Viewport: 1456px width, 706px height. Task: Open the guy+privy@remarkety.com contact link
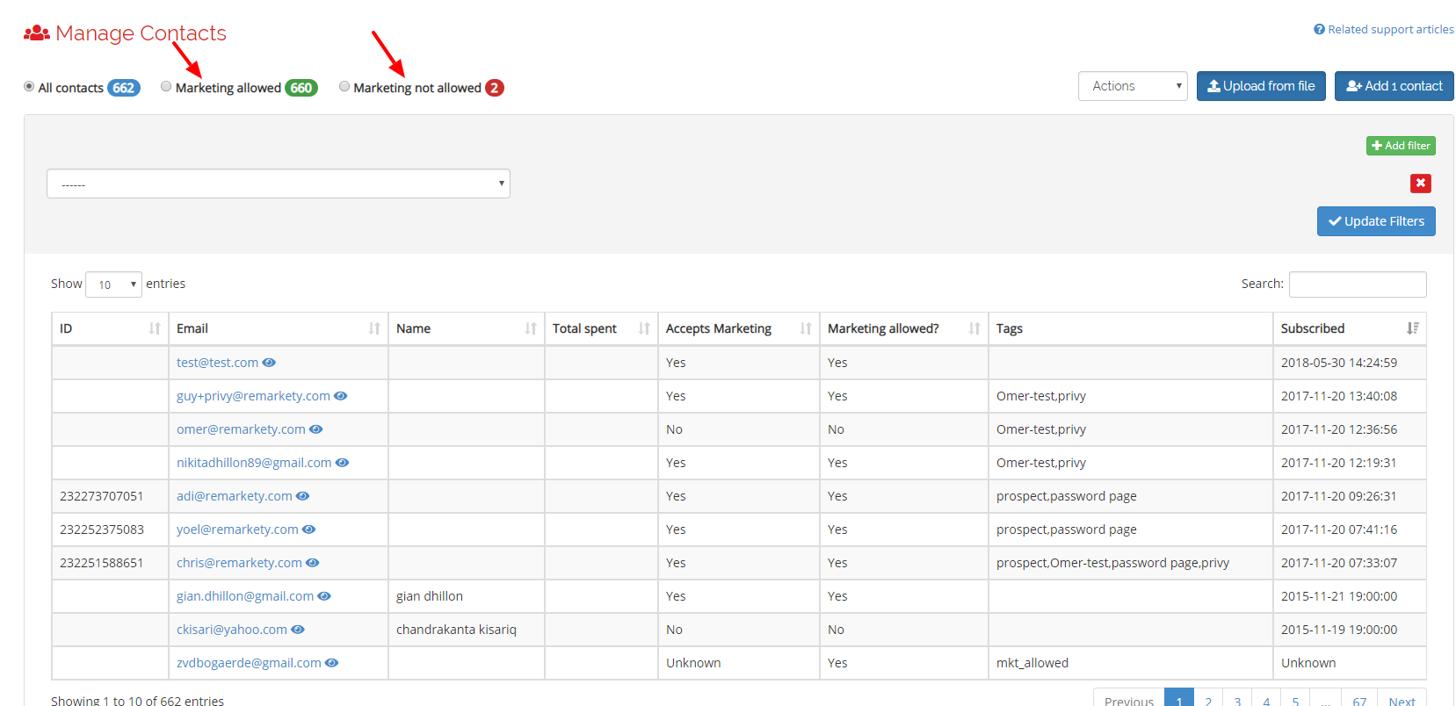253,396
